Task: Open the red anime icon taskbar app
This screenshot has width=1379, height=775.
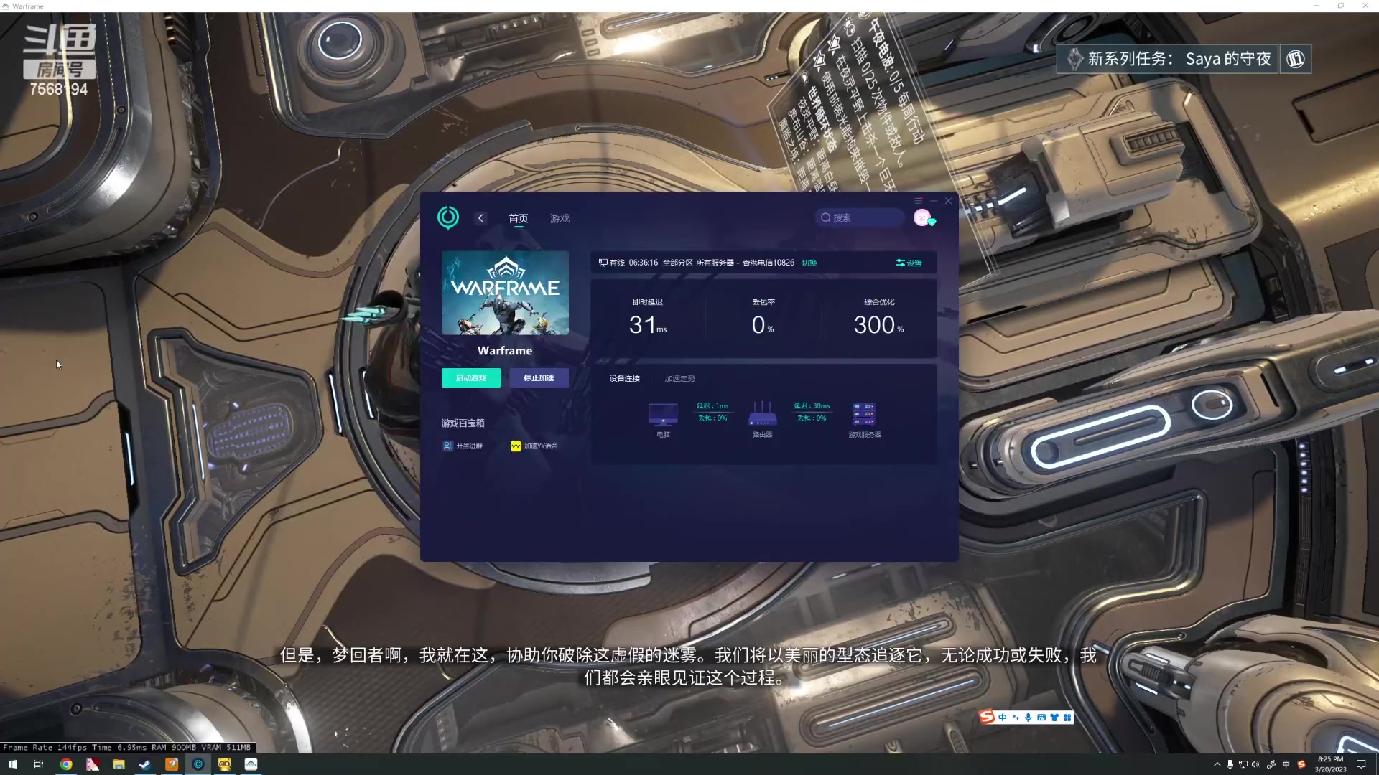Action: click(x=93, y=764)
